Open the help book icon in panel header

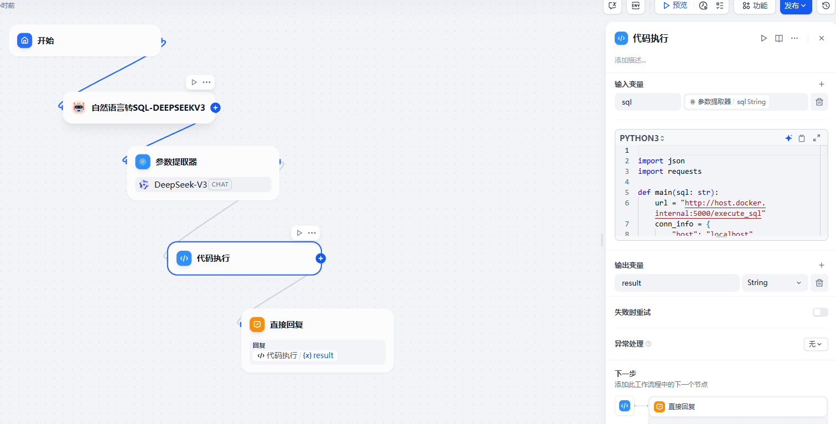pyautogui.click(x=779, y=38)
